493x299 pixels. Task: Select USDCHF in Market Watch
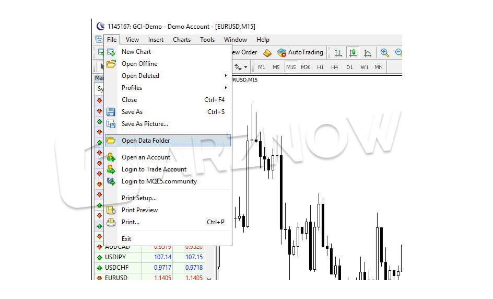(116, 268)
